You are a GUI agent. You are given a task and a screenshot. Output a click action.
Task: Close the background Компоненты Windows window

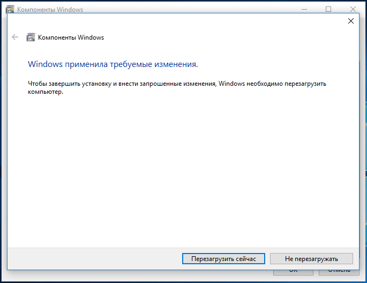pos(353,9)
